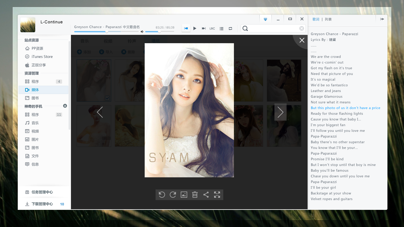Click the dimmed 视频 tab
Viewport: 404px width, 227px height.
click(108, 41)
